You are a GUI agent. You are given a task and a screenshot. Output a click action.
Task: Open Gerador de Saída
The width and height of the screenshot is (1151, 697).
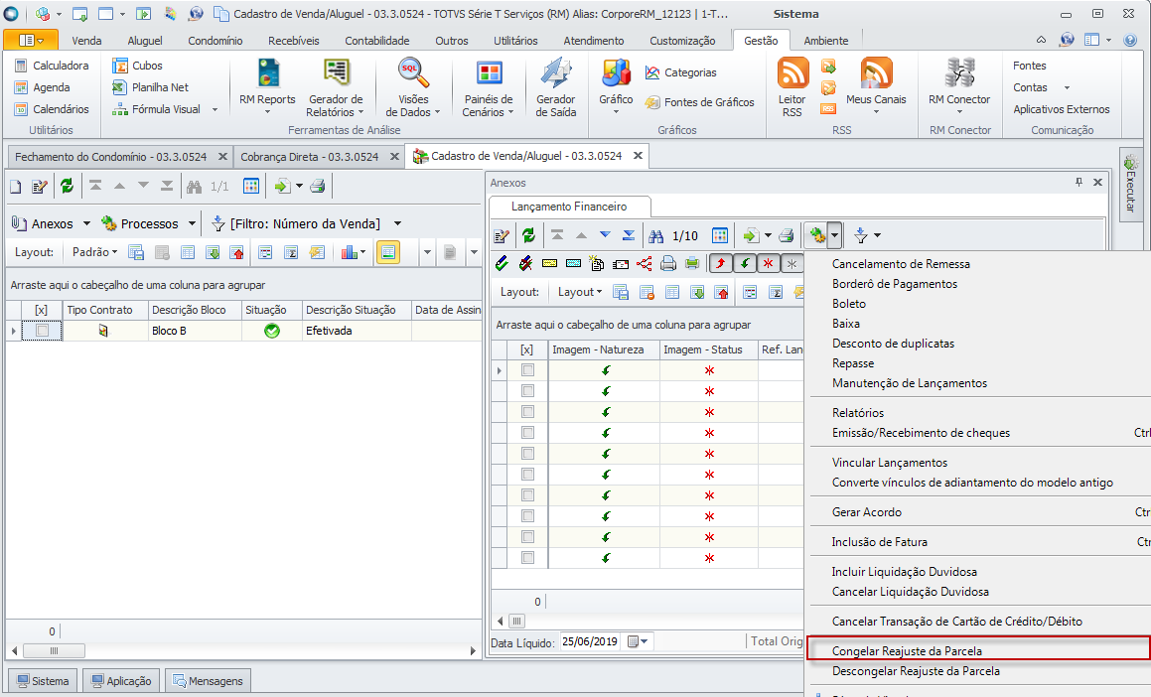click(x=556, y=86)
